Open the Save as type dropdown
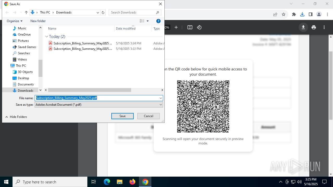 [99, 104]
